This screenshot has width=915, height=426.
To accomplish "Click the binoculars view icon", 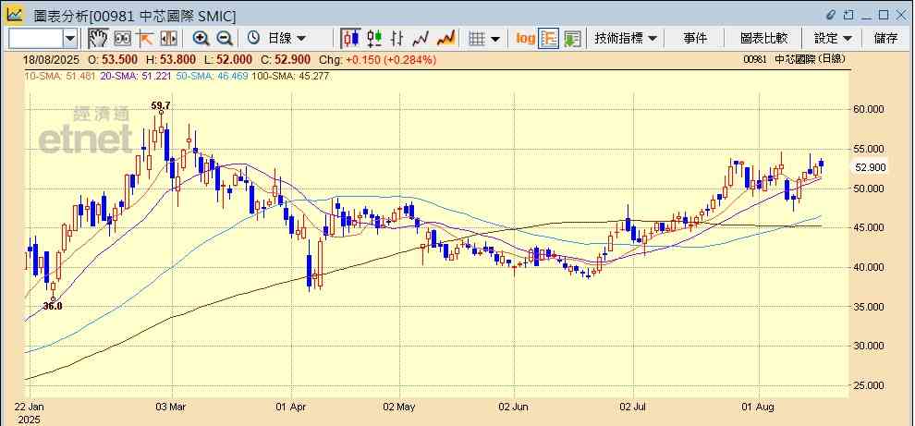I will tap(123, 39).
